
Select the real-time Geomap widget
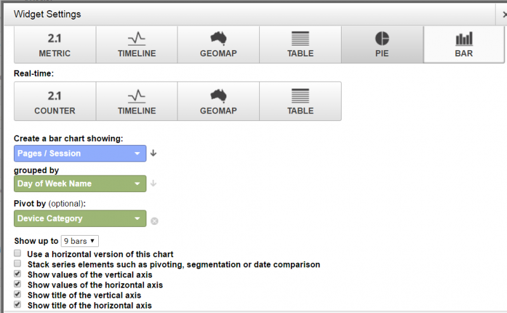click(218, 101)
